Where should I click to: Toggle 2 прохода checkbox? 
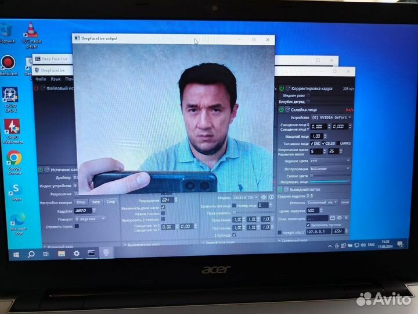pyautogui.click(x=234, y=235)
